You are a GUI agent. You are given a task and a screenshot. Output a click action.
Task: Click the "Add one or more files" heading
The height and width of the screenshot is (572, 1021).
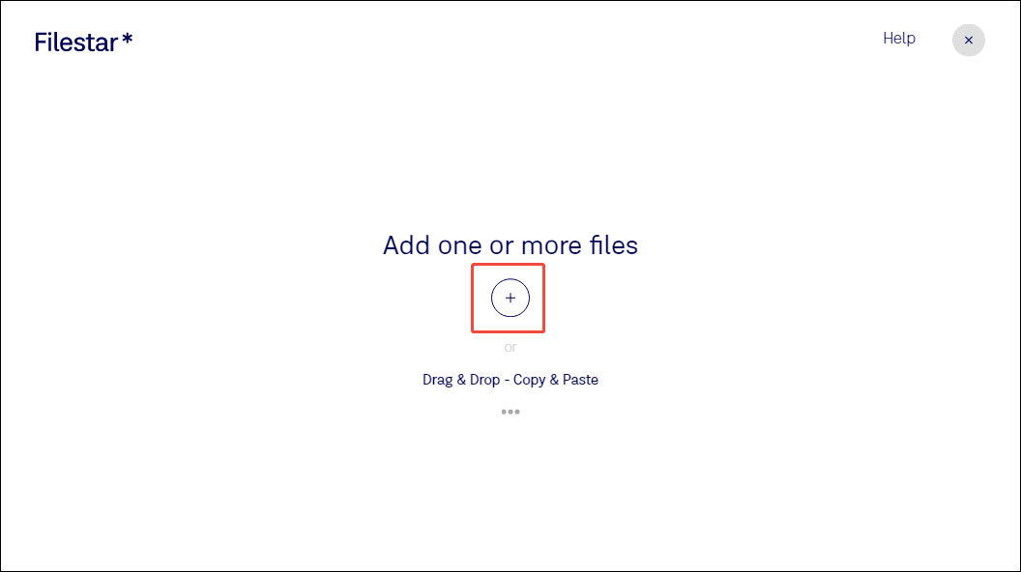[510, 245]
